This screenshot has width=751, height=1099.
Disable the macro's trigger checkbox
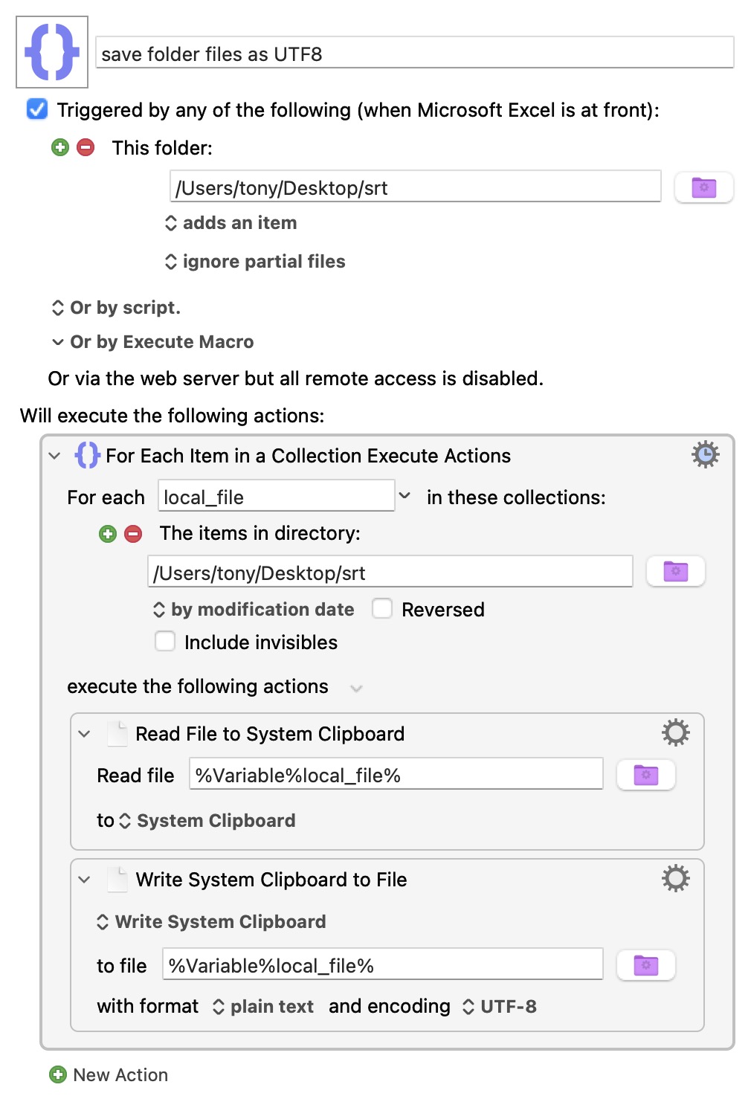37,110
